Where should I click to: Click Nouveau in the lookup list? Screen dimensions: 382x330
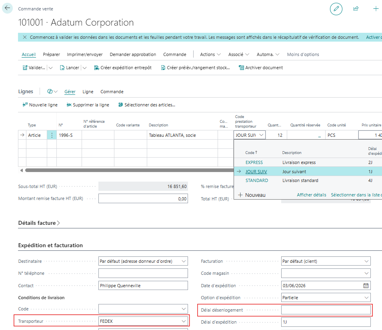[252, 195]
